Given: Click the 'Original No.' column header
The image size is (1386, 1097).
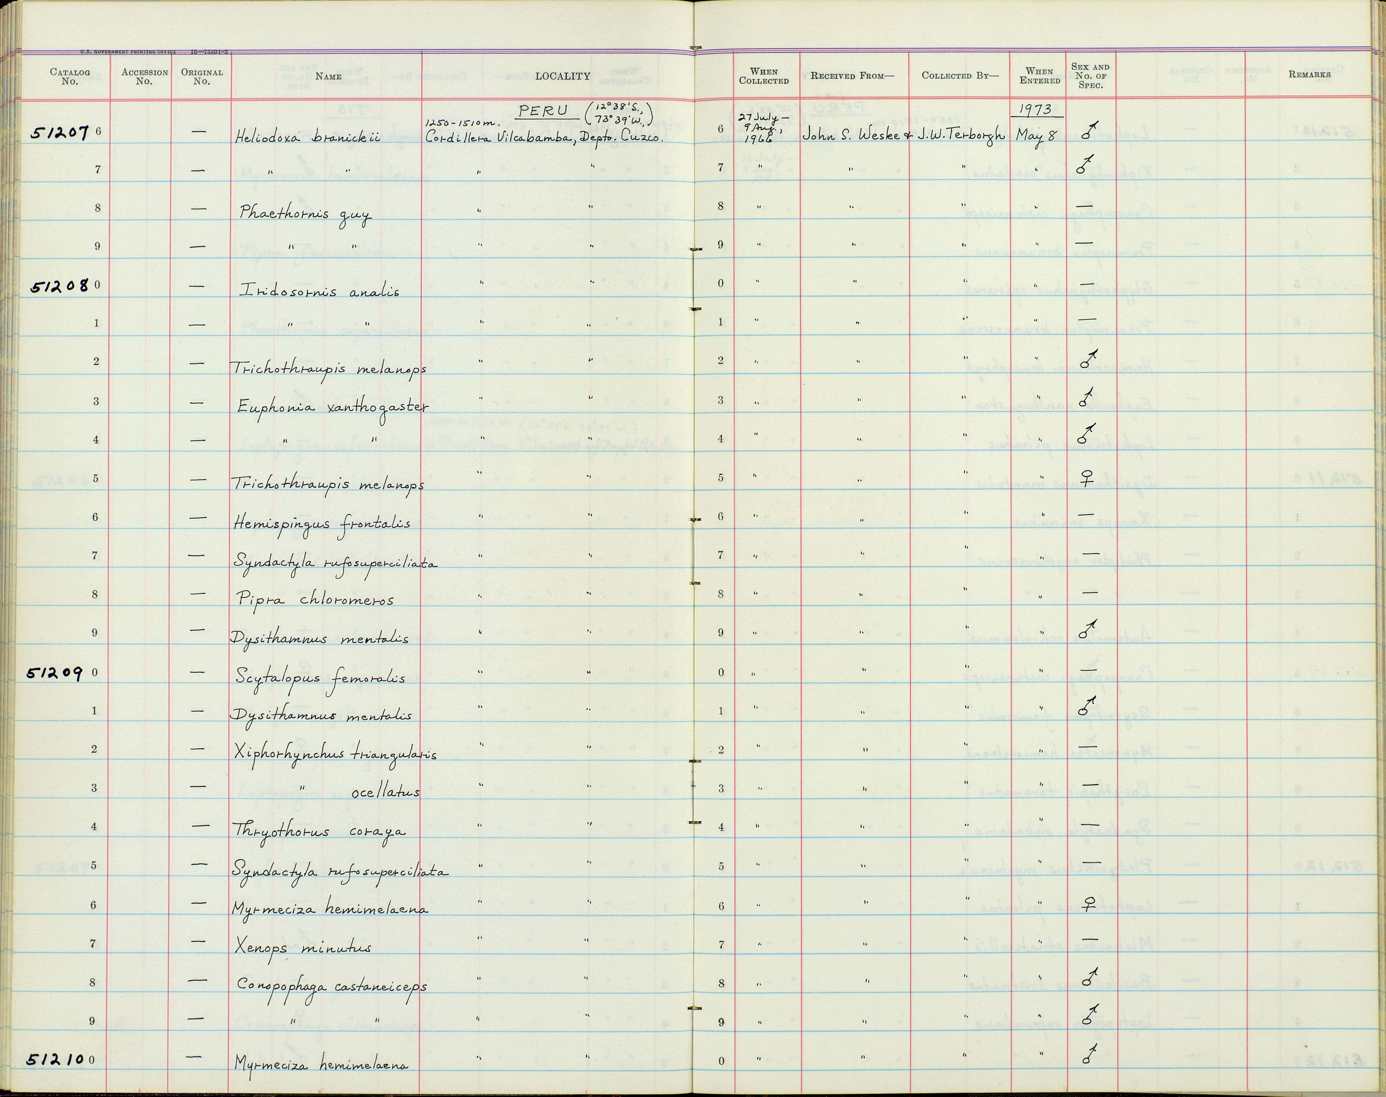Looking at the screenshot, I should [202, 77].
